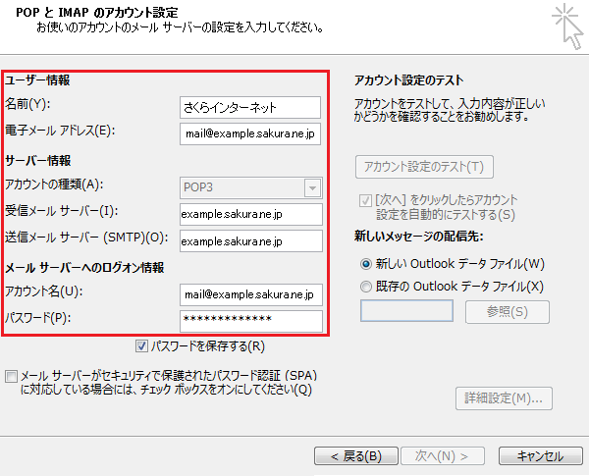Click the 受信メール サーバー(I) field
This screenshot has width=589, height=476.
point(250,214)
